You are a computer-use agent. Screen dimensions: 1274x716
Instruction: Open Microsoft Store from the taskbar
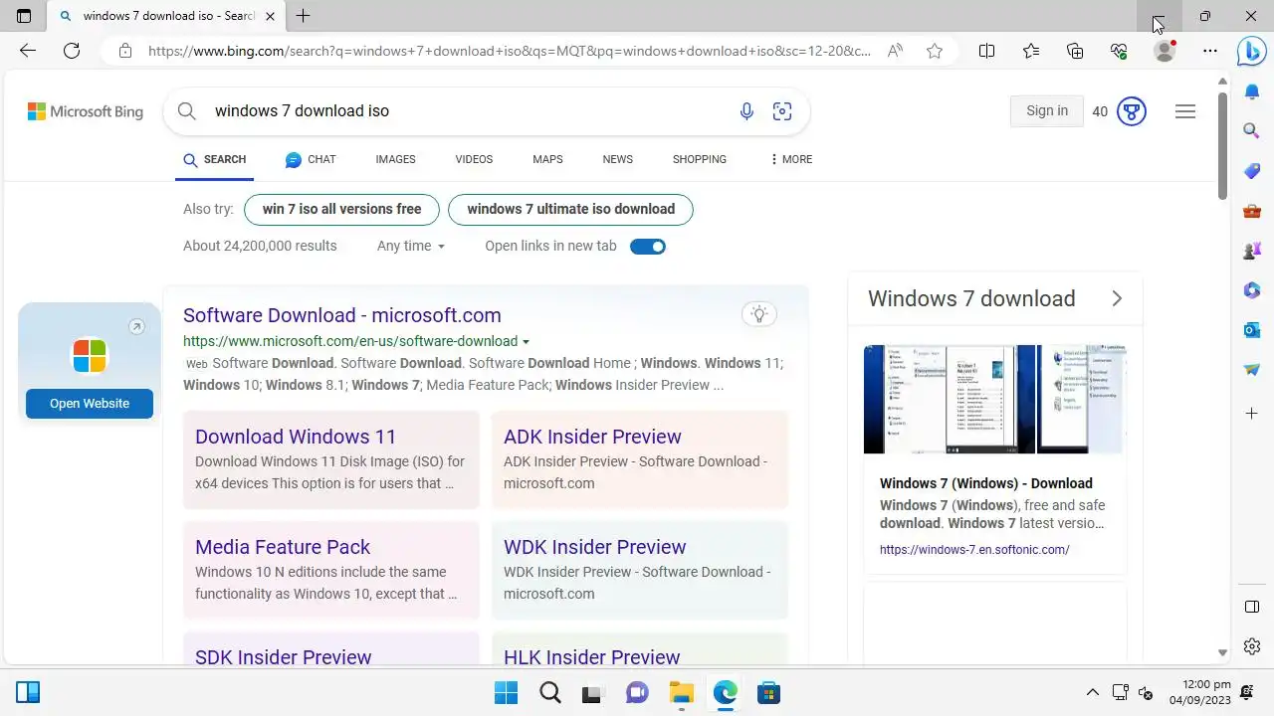[768, 692]
